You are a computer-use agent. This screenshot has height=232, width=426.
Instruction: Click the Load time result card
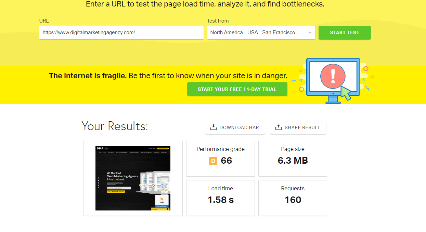click(x=220, y=198)
